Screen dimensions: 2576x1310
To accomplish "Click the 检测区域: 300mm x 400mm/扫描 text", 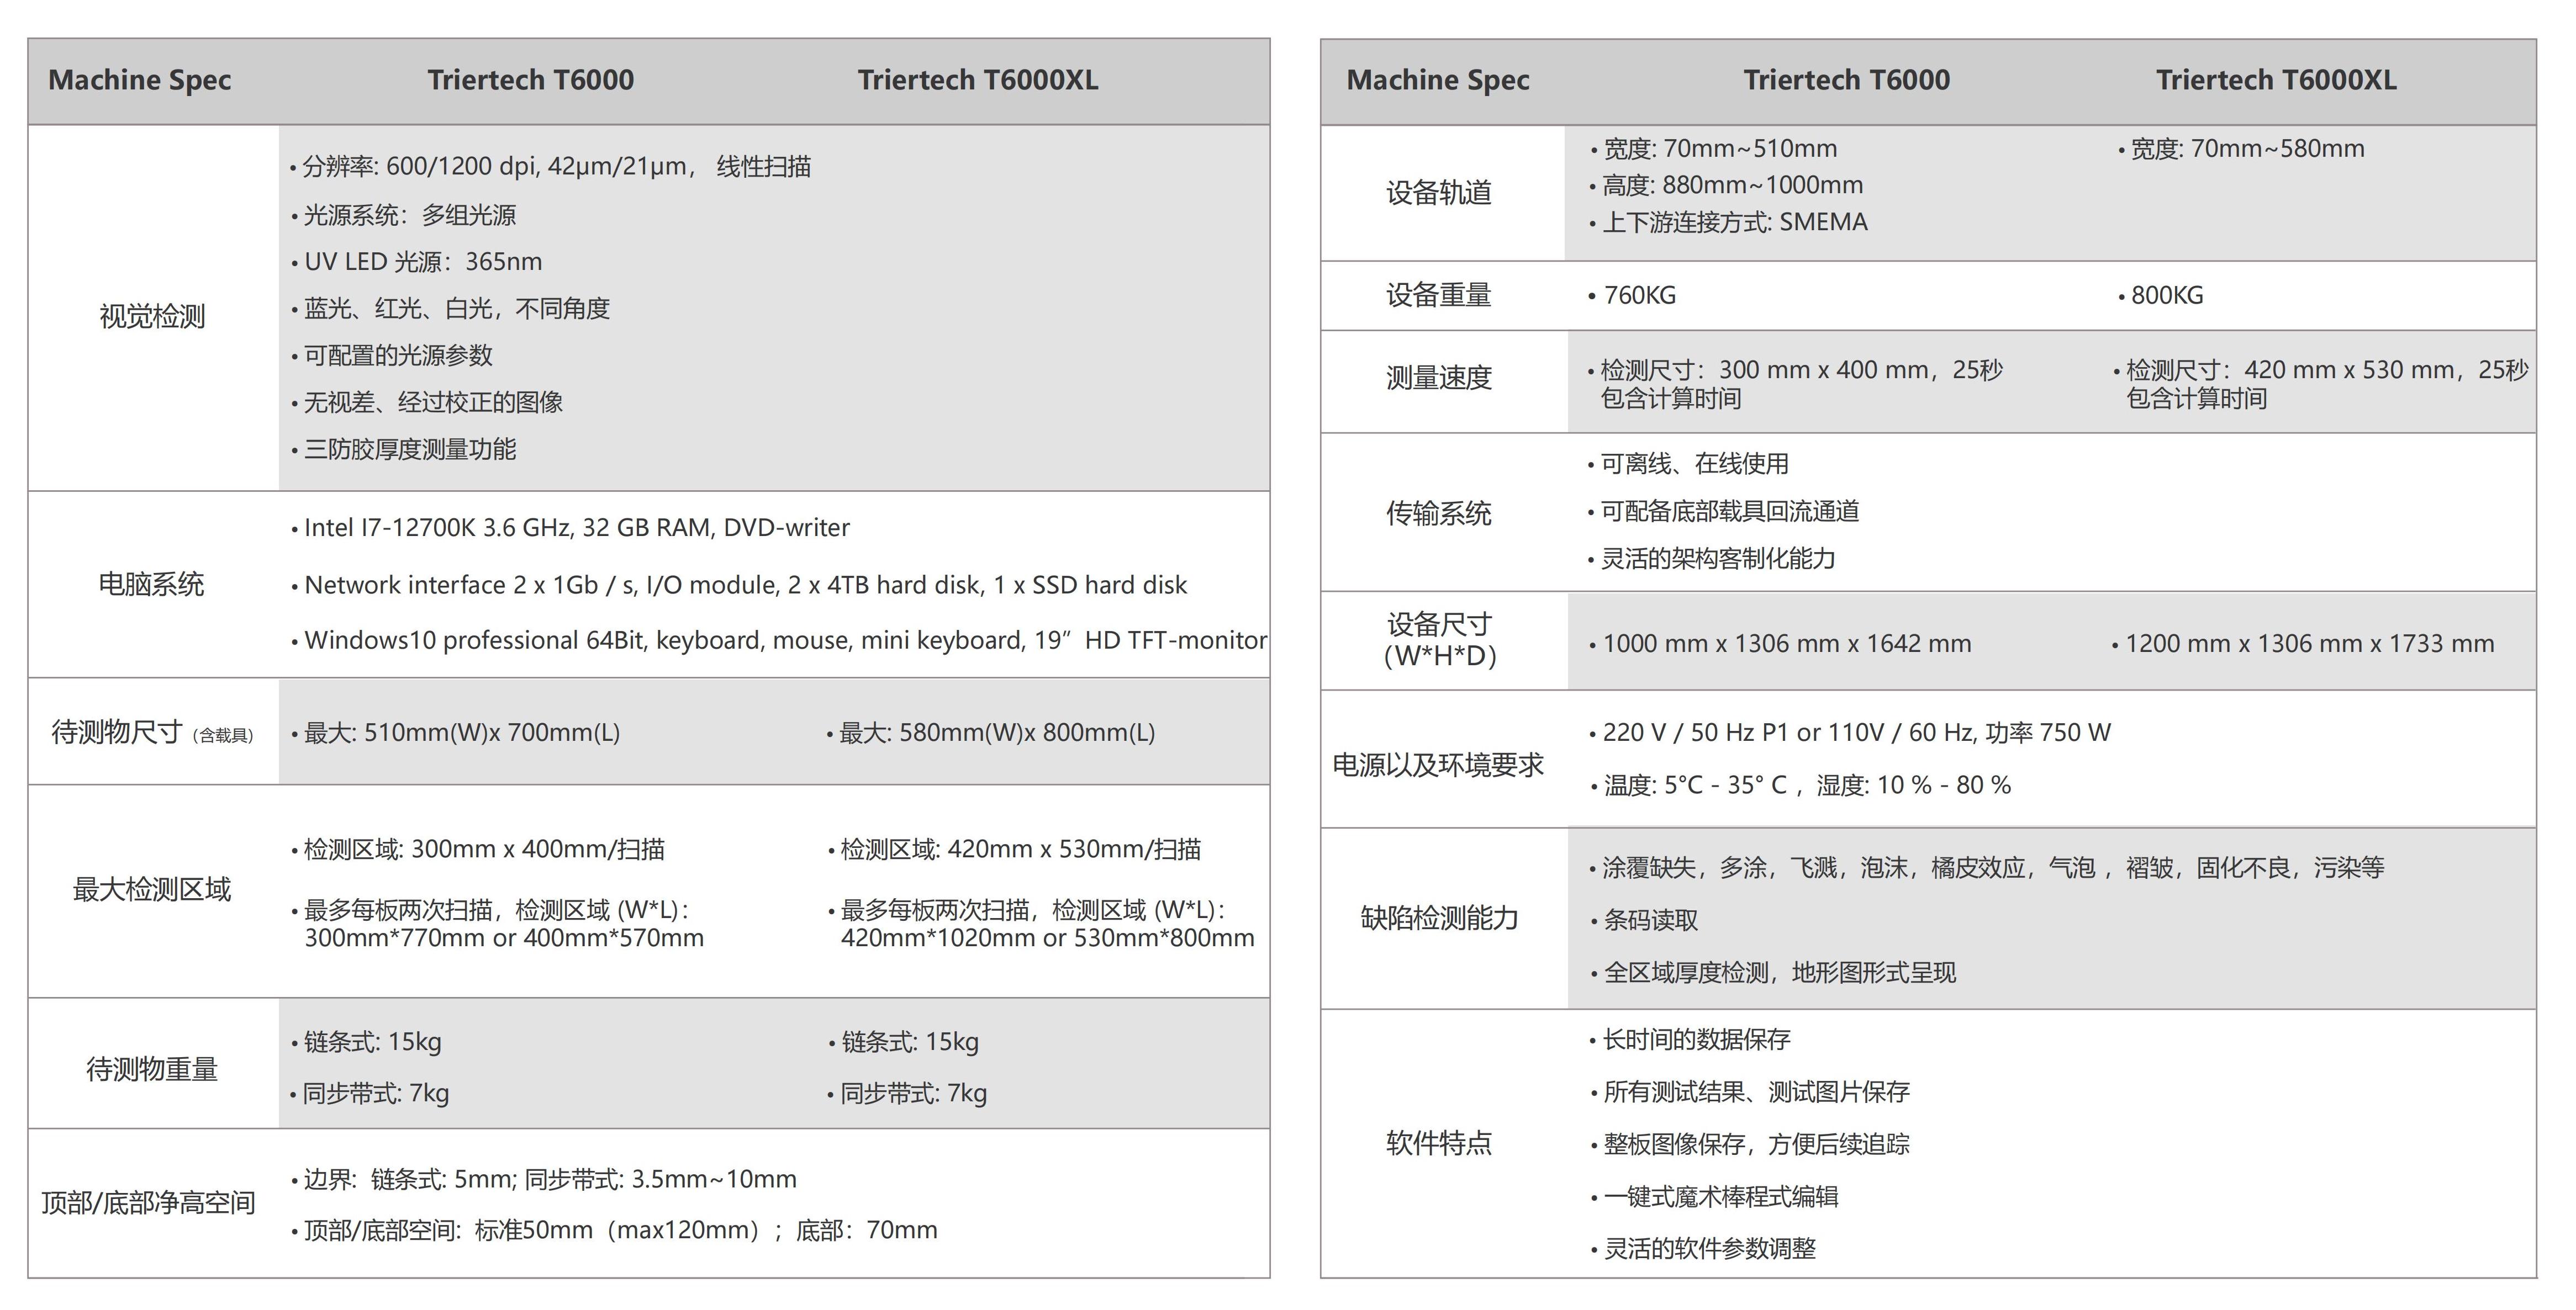I will click(484, 850).
